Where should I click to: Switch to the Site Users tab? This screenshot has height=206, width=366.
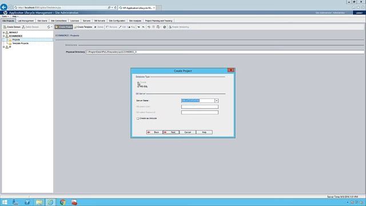coord(42,21)
